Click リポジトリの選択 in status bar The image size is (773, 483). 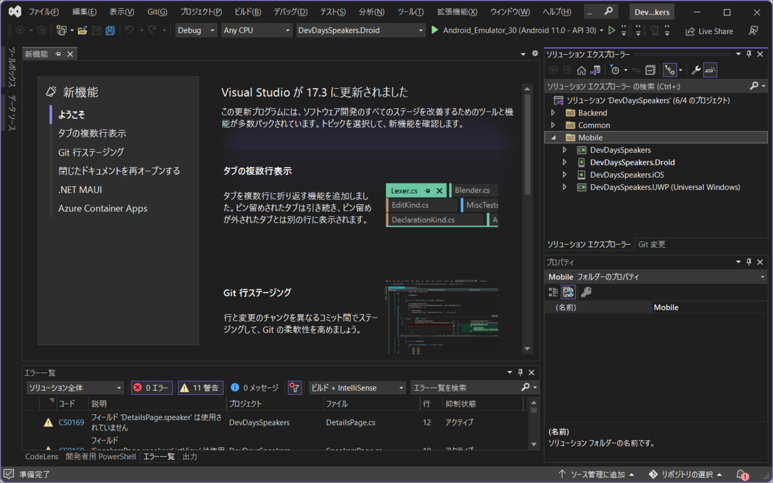685,475
